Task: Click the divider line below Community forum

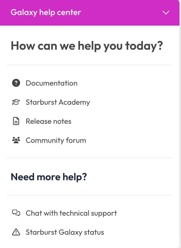Action: tap(89, 158)
